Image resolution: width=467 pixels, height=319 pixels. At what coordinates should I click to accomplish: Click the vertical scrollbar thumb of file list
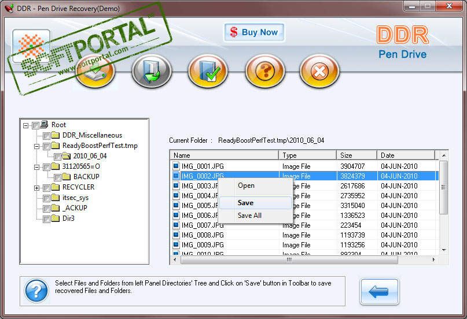tap(443, 187)
